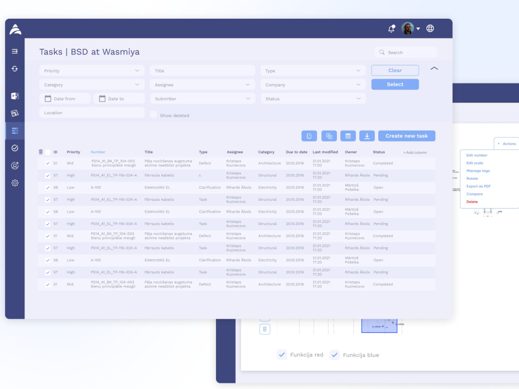
Task: Click the app logo in the header
Action: point(15,29)
